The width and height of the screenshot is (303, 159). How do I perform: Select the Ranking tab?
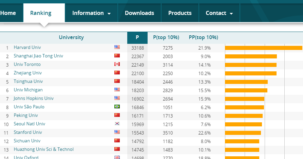pyautogui.click(x=44, y=13)
